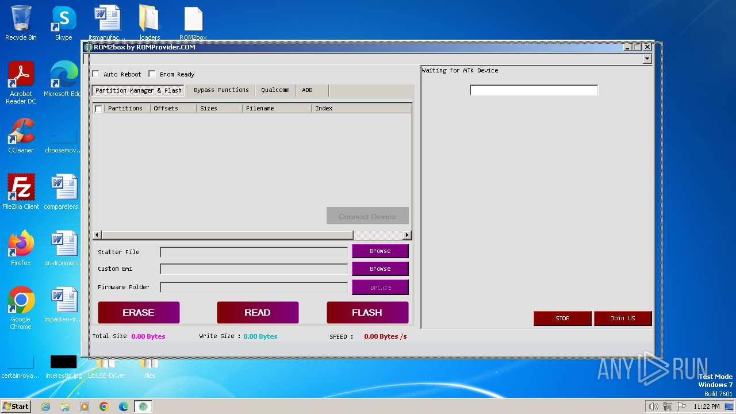
Task: Click the partition list horizontal scrollbar thumb
Action: coord(227,235)
